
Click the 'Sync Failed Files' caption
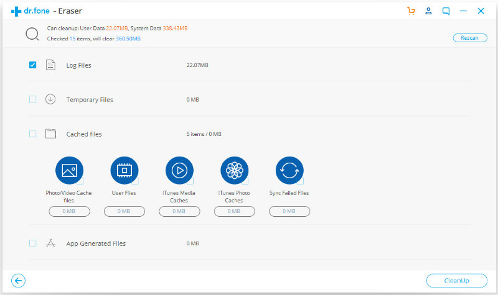coord(289,193)
